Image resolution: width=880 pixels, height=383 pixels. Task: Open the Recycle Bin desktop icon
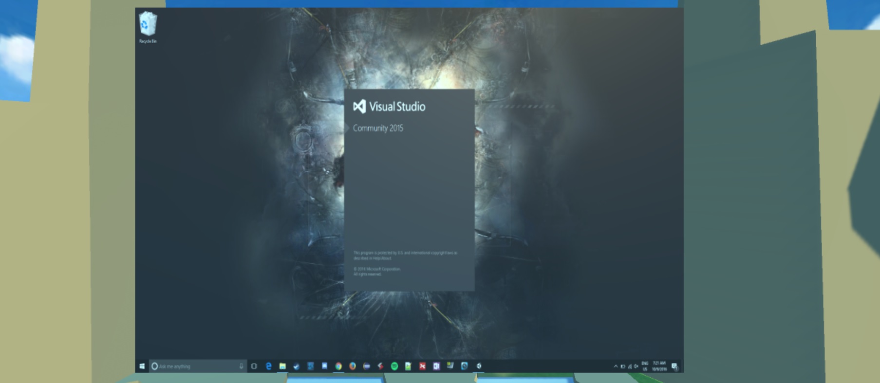pos(148,27)
